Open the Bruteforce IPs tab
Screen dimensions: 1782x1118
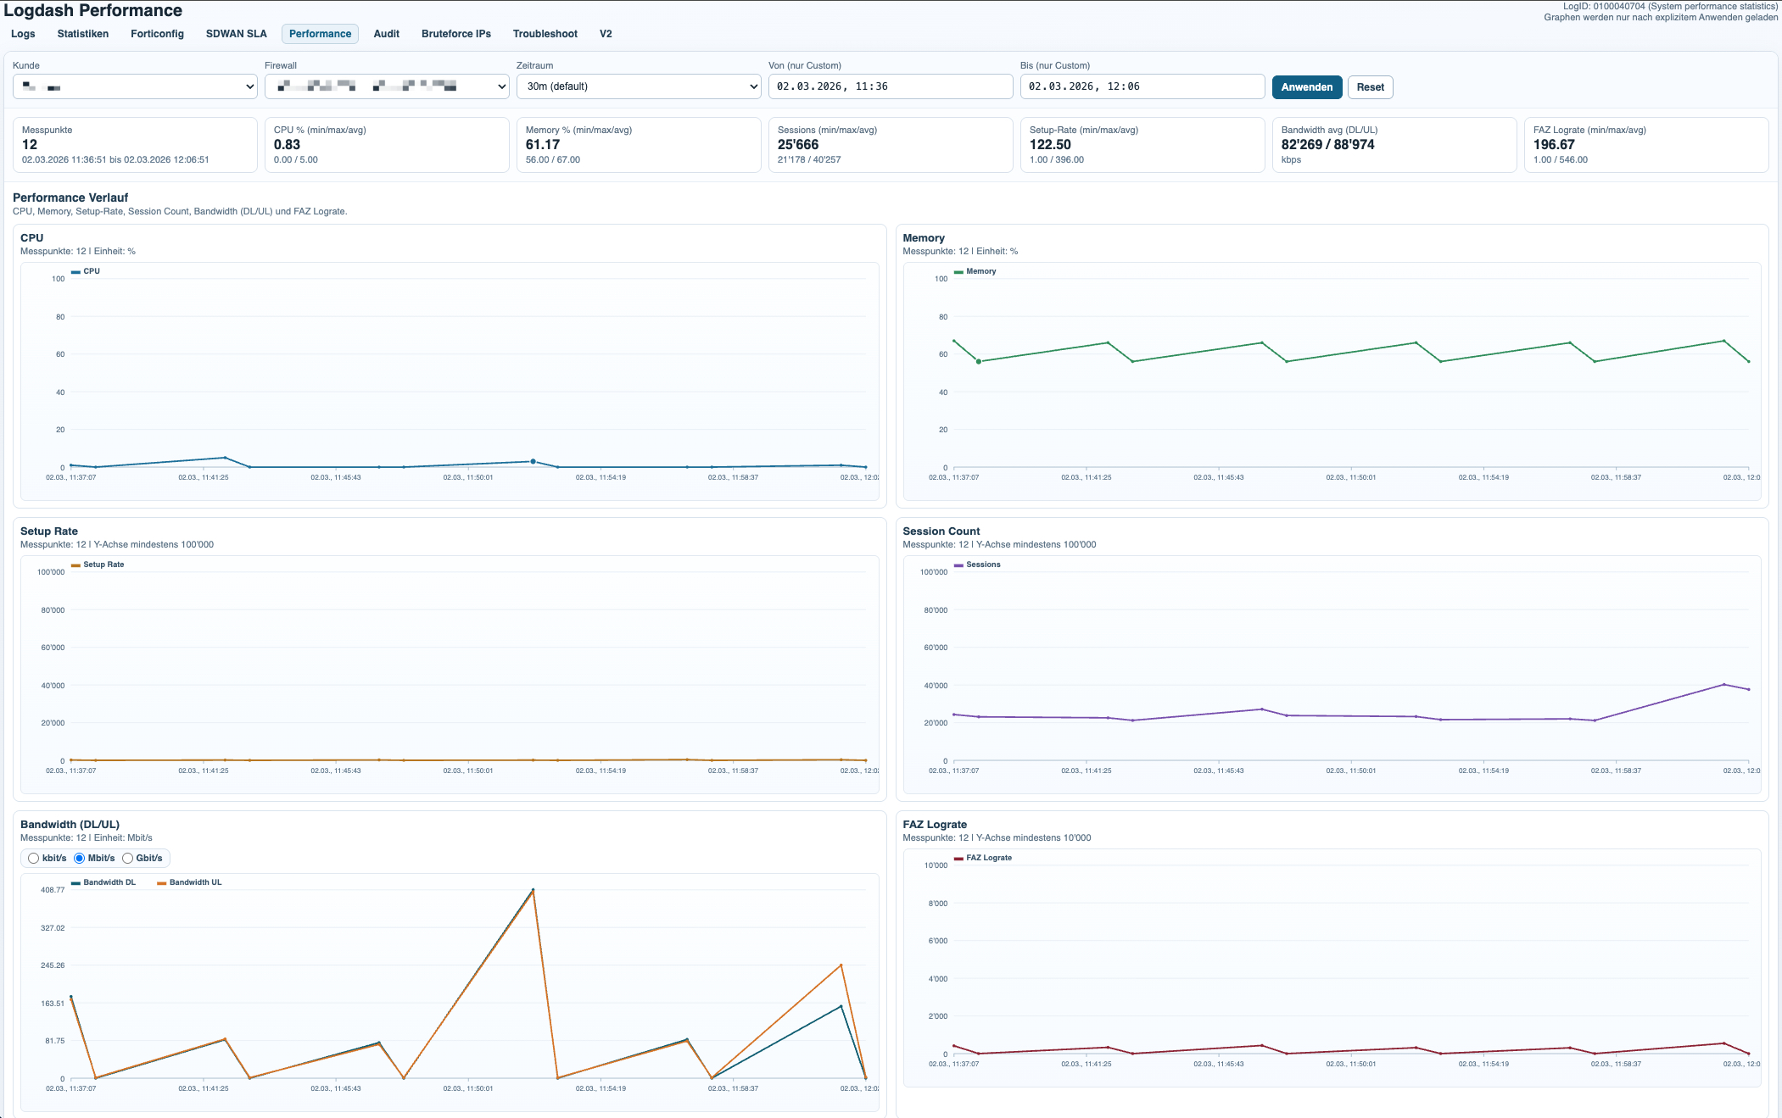click(455, 34)
